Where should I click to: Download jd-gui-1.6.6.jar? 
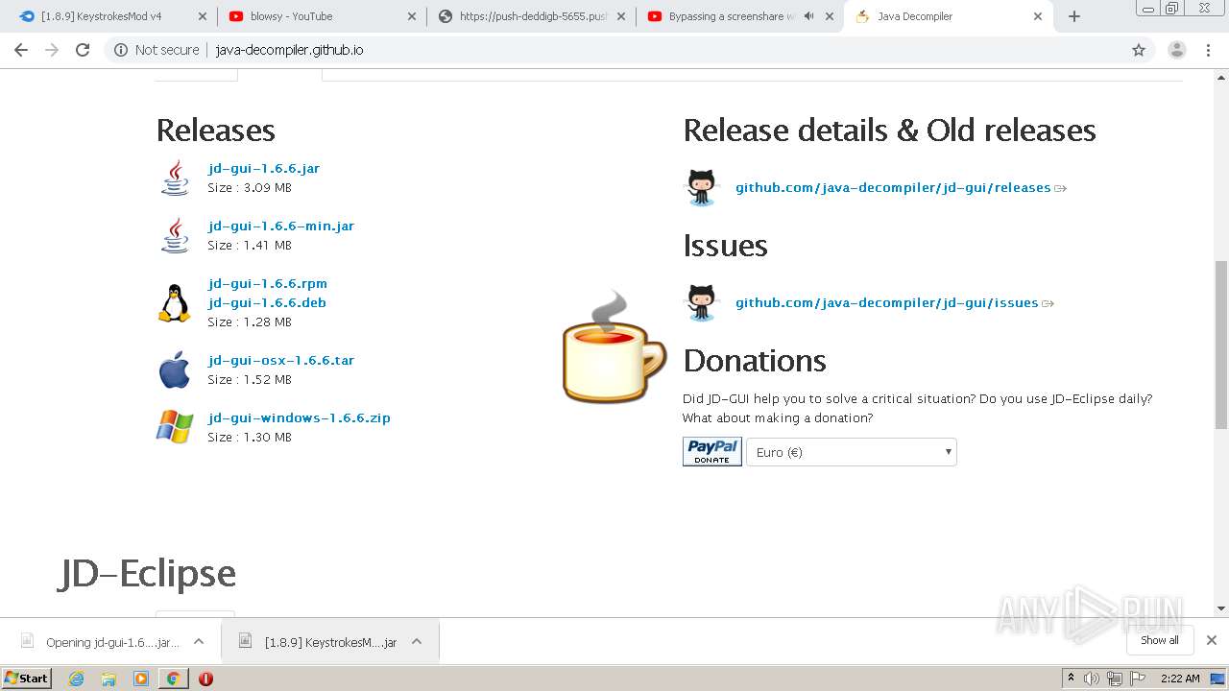[x=264, y=168]
